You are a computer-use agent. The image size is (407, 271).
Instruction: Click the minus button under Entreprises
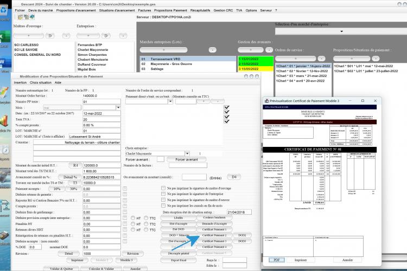123,36
